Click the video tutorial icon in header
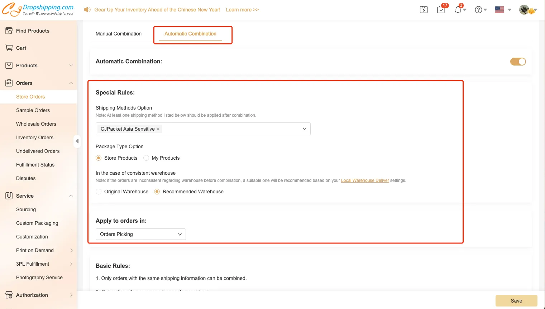Screen dimensions: 545x309 [x=424, y=10]
